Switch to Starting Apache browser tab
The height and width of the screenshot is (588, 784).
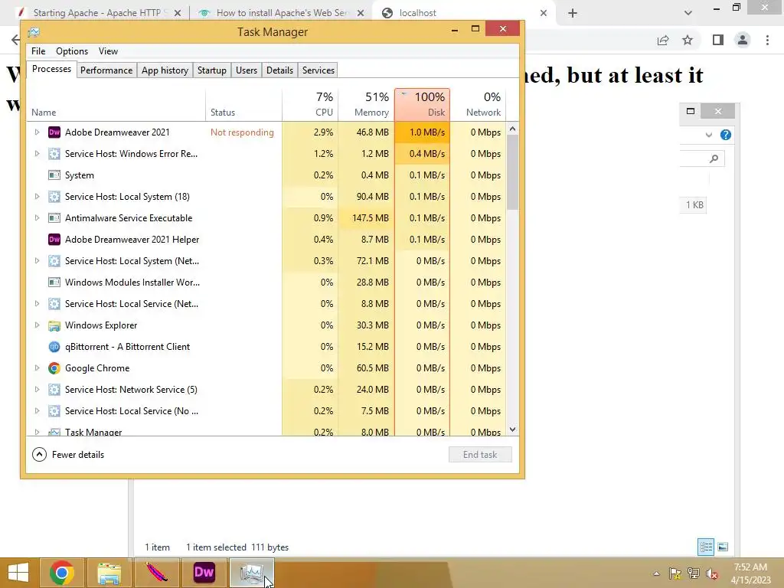(99, 13)
